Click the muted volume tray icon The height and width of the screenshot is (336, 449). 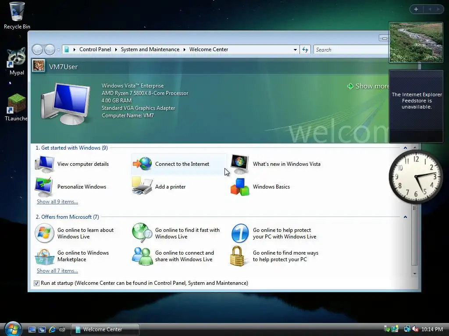pos(415,329)
